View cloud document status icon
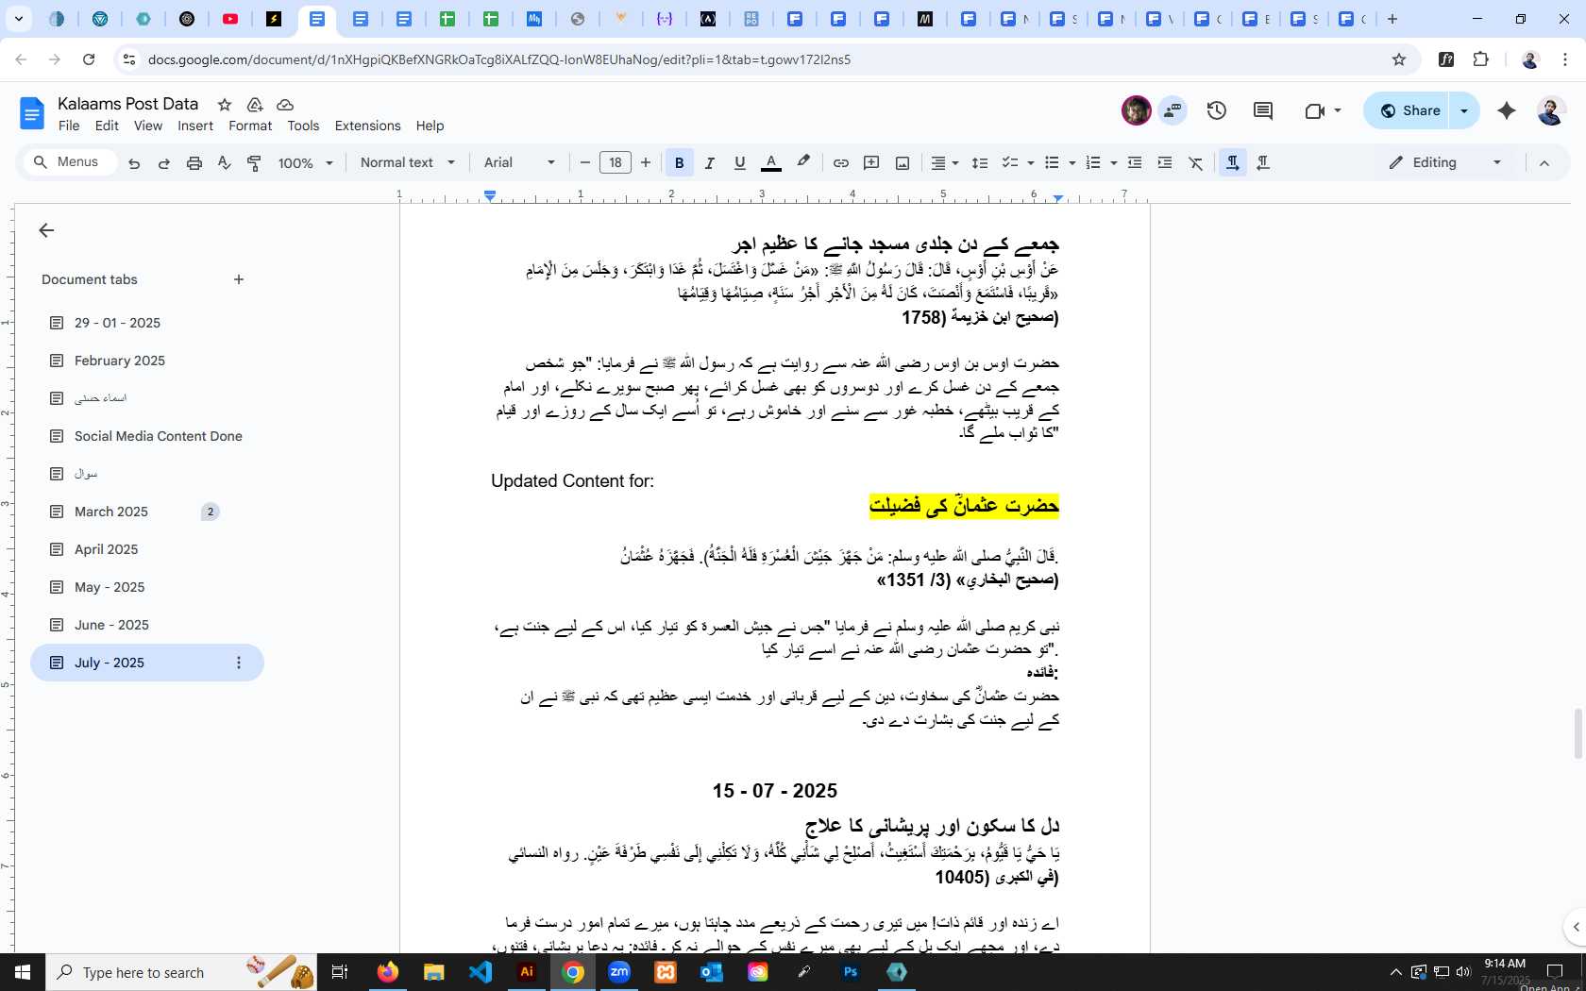 tap(285, 105)
